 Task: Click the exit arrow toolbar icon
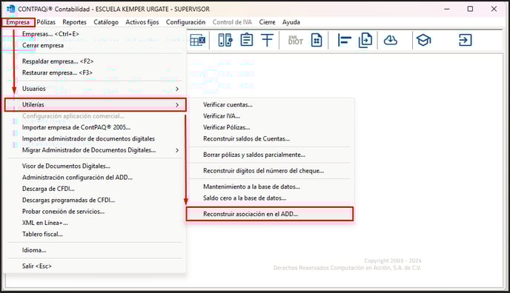pyautogui.click(x=465, y=40)
